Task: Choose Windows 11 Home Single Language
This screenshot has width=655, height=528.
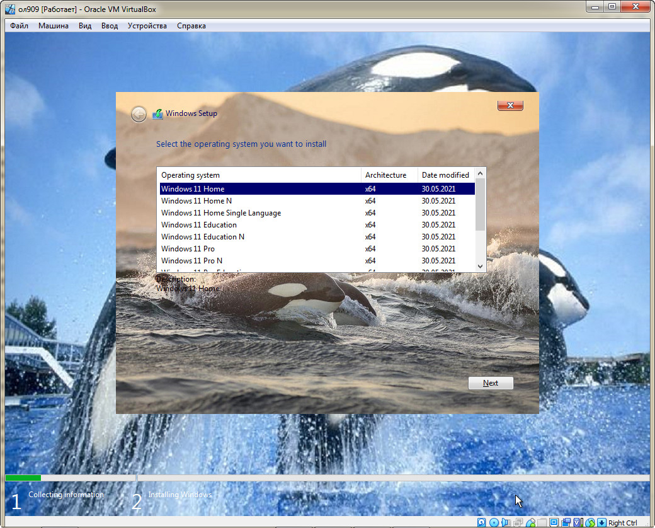Action: click(221, 213)
